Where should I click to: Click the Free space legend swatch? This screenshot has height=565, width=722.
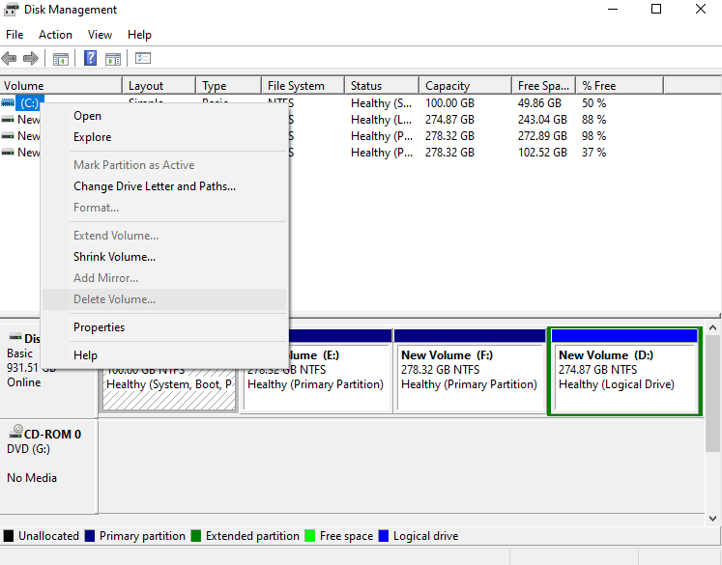pos(310,536)
